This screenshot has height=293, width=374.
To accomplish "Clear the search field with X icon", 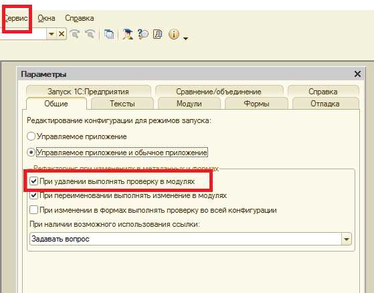I will coord(62,34).
